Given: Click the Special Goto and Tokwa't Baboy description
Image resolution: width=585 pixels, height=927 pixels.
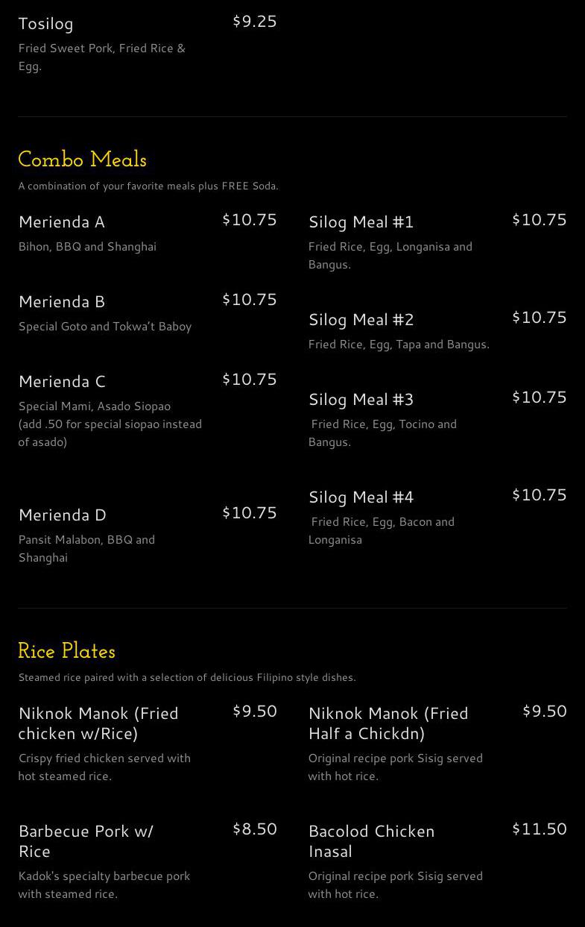Looking at the screenshot, I should click(105, 327).
